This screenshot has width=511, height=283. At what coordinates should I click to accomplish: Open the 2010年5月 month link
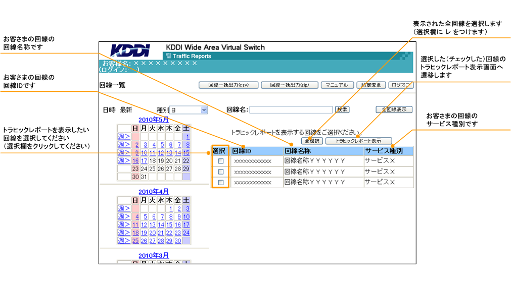(154, 120)
